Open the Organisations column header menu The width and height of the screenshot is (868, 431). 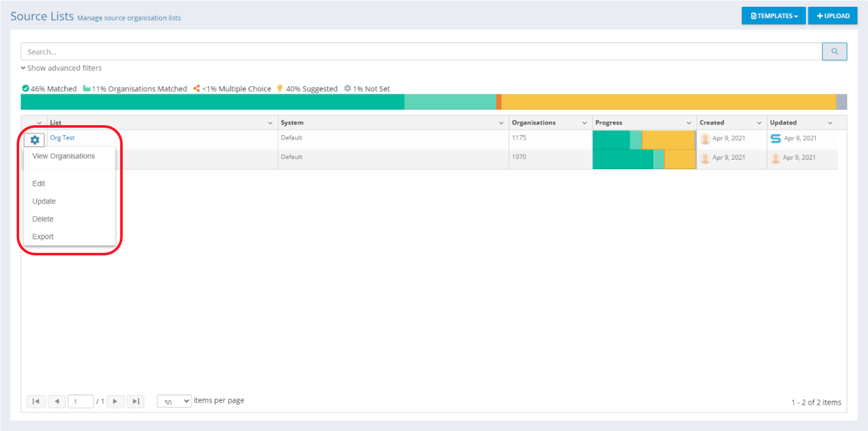pyautogui.click(x=584, y=123)
